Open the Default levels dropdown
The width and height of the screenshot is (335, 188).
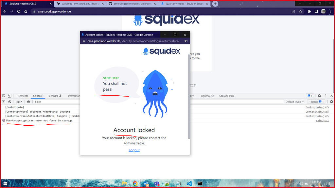pyautogui.click(x=294, y=102)
